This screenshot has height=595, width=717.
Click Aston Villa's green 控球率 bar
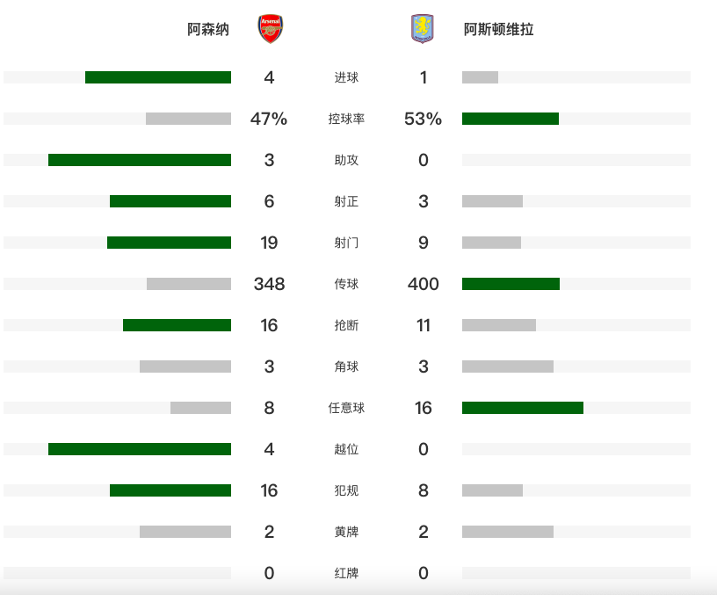511,119
